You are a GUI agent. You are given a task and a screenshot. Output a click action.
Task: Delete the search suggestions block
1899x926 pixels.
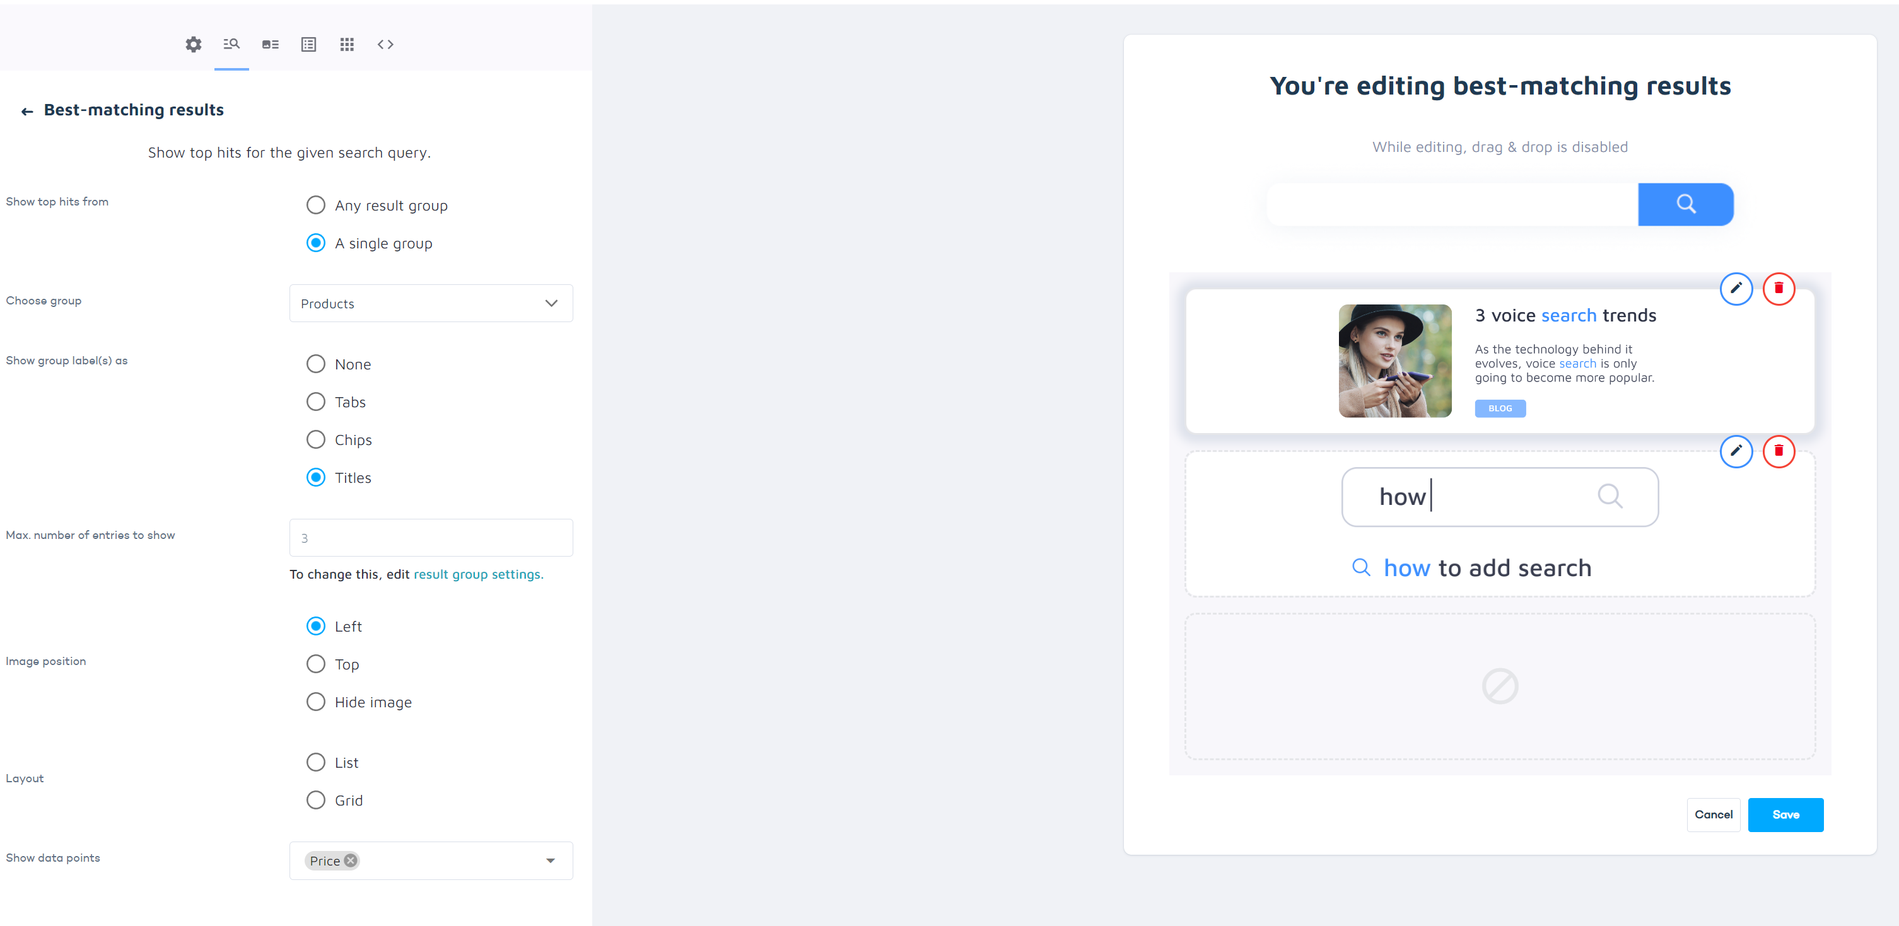pyautogui.click(x=1778, y=451)
